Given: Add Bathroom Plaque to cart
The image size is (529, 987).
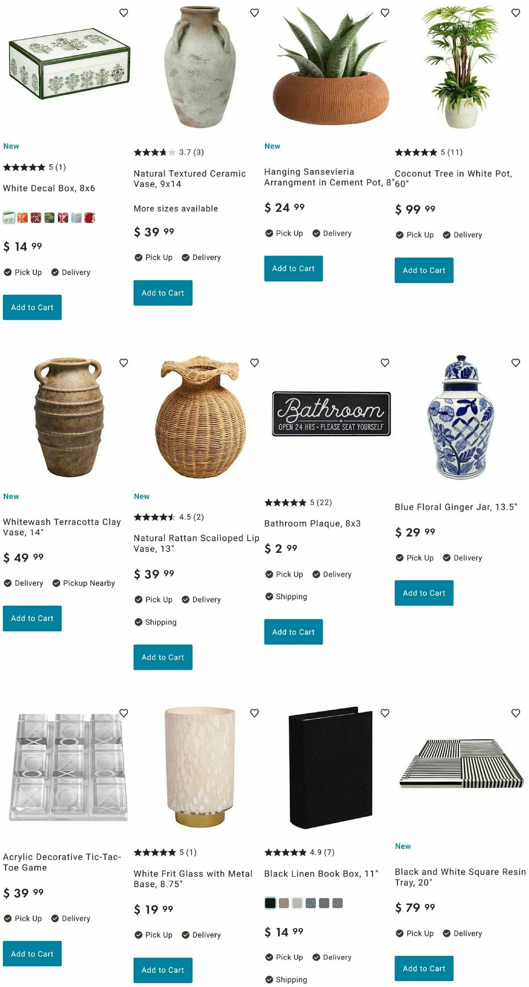Looking at the screenshot, I should click(294, 632).
